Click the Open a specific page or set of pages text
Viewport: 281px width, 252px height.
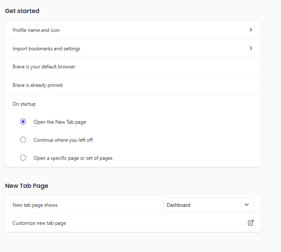(x=73, y=158)
